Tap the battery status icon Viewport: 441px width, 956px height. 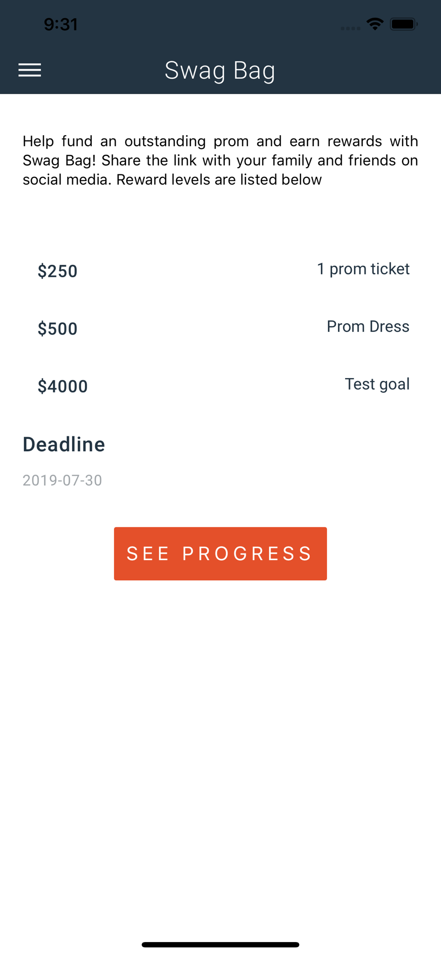403,24
